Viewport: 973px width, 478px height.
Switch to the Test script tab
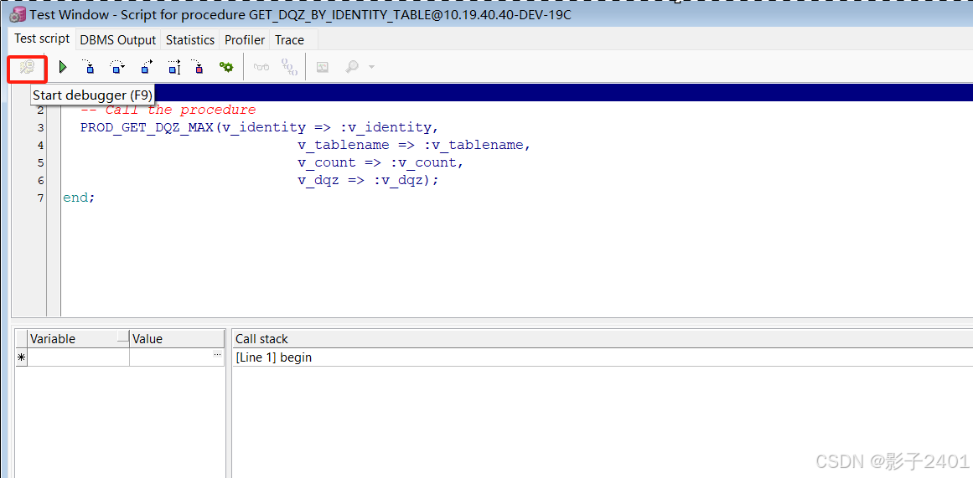coord(42,39)
